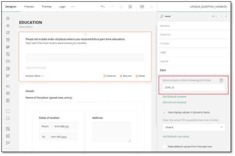Open the Dynamic Matrix question type dropdown

[x=35, y=76]
